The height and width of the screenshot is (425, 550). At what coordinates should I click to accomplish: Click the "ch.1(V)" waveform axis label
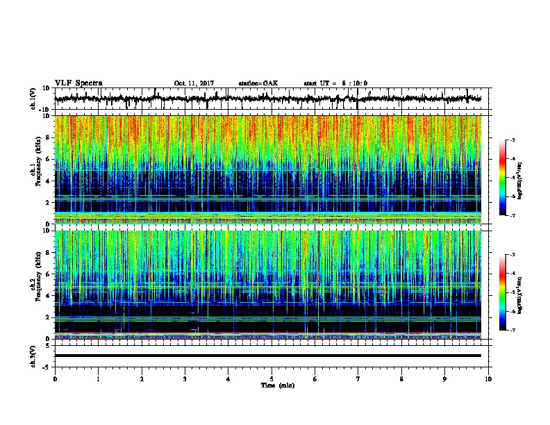33,99
